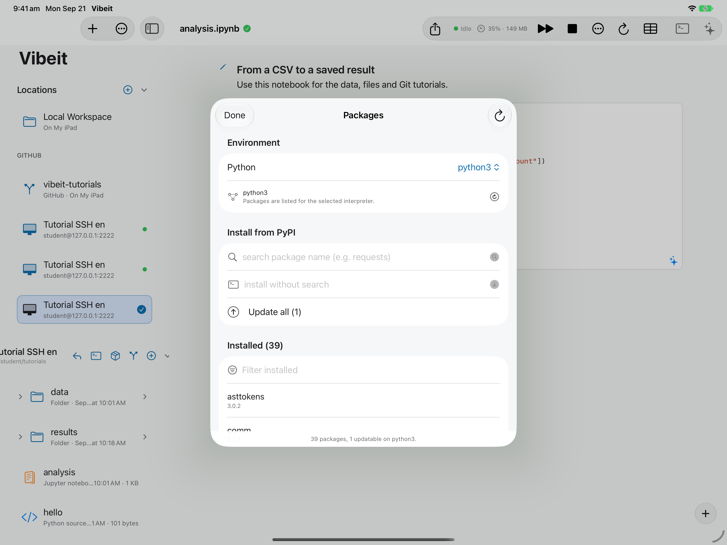
Task: Open the table variables viewer icon
Action: click(x=650, y=29)
